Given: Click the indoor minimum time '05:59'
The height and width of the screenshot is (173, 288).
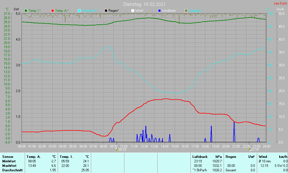Looking at the screenshot, I should [x=65, y=161].
